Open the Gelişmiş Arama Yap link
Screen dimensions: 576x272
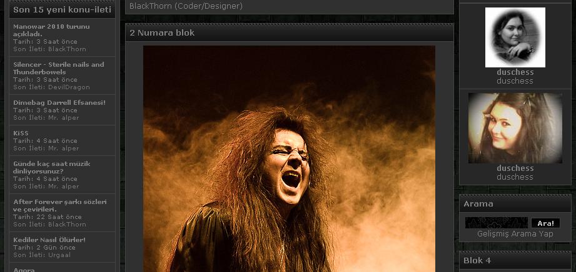(515, 234)
